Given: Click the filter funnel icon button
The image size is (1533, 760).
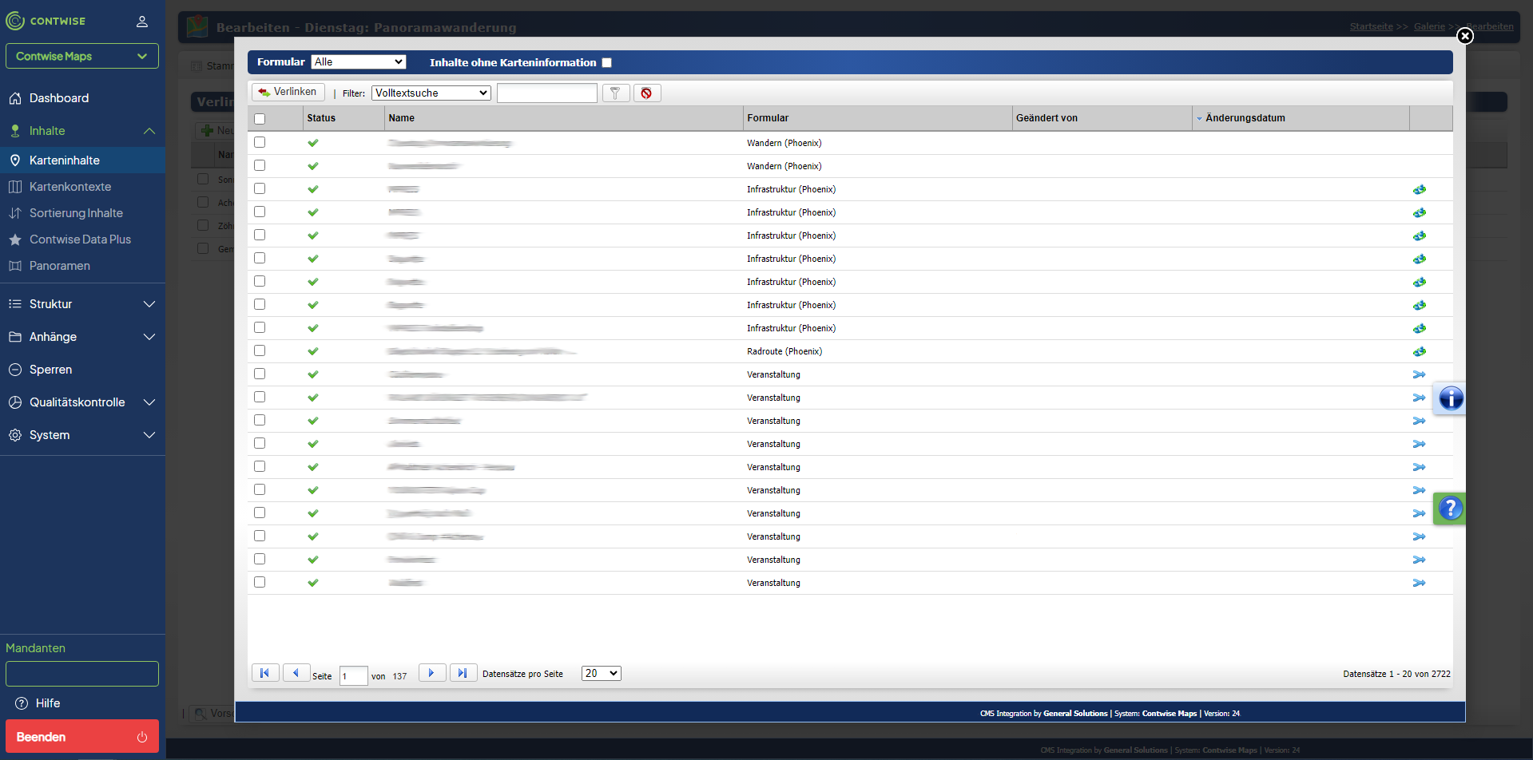Looking at the screenshot, I should [x=615, y=93].
